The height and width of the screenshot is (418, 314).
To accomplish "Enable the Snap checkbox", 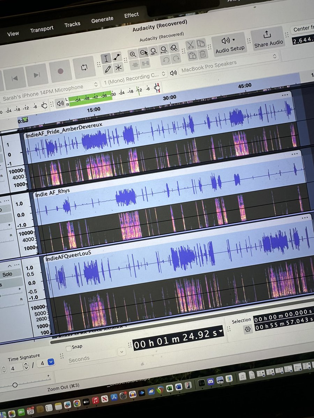I will (x=69, y=348).
